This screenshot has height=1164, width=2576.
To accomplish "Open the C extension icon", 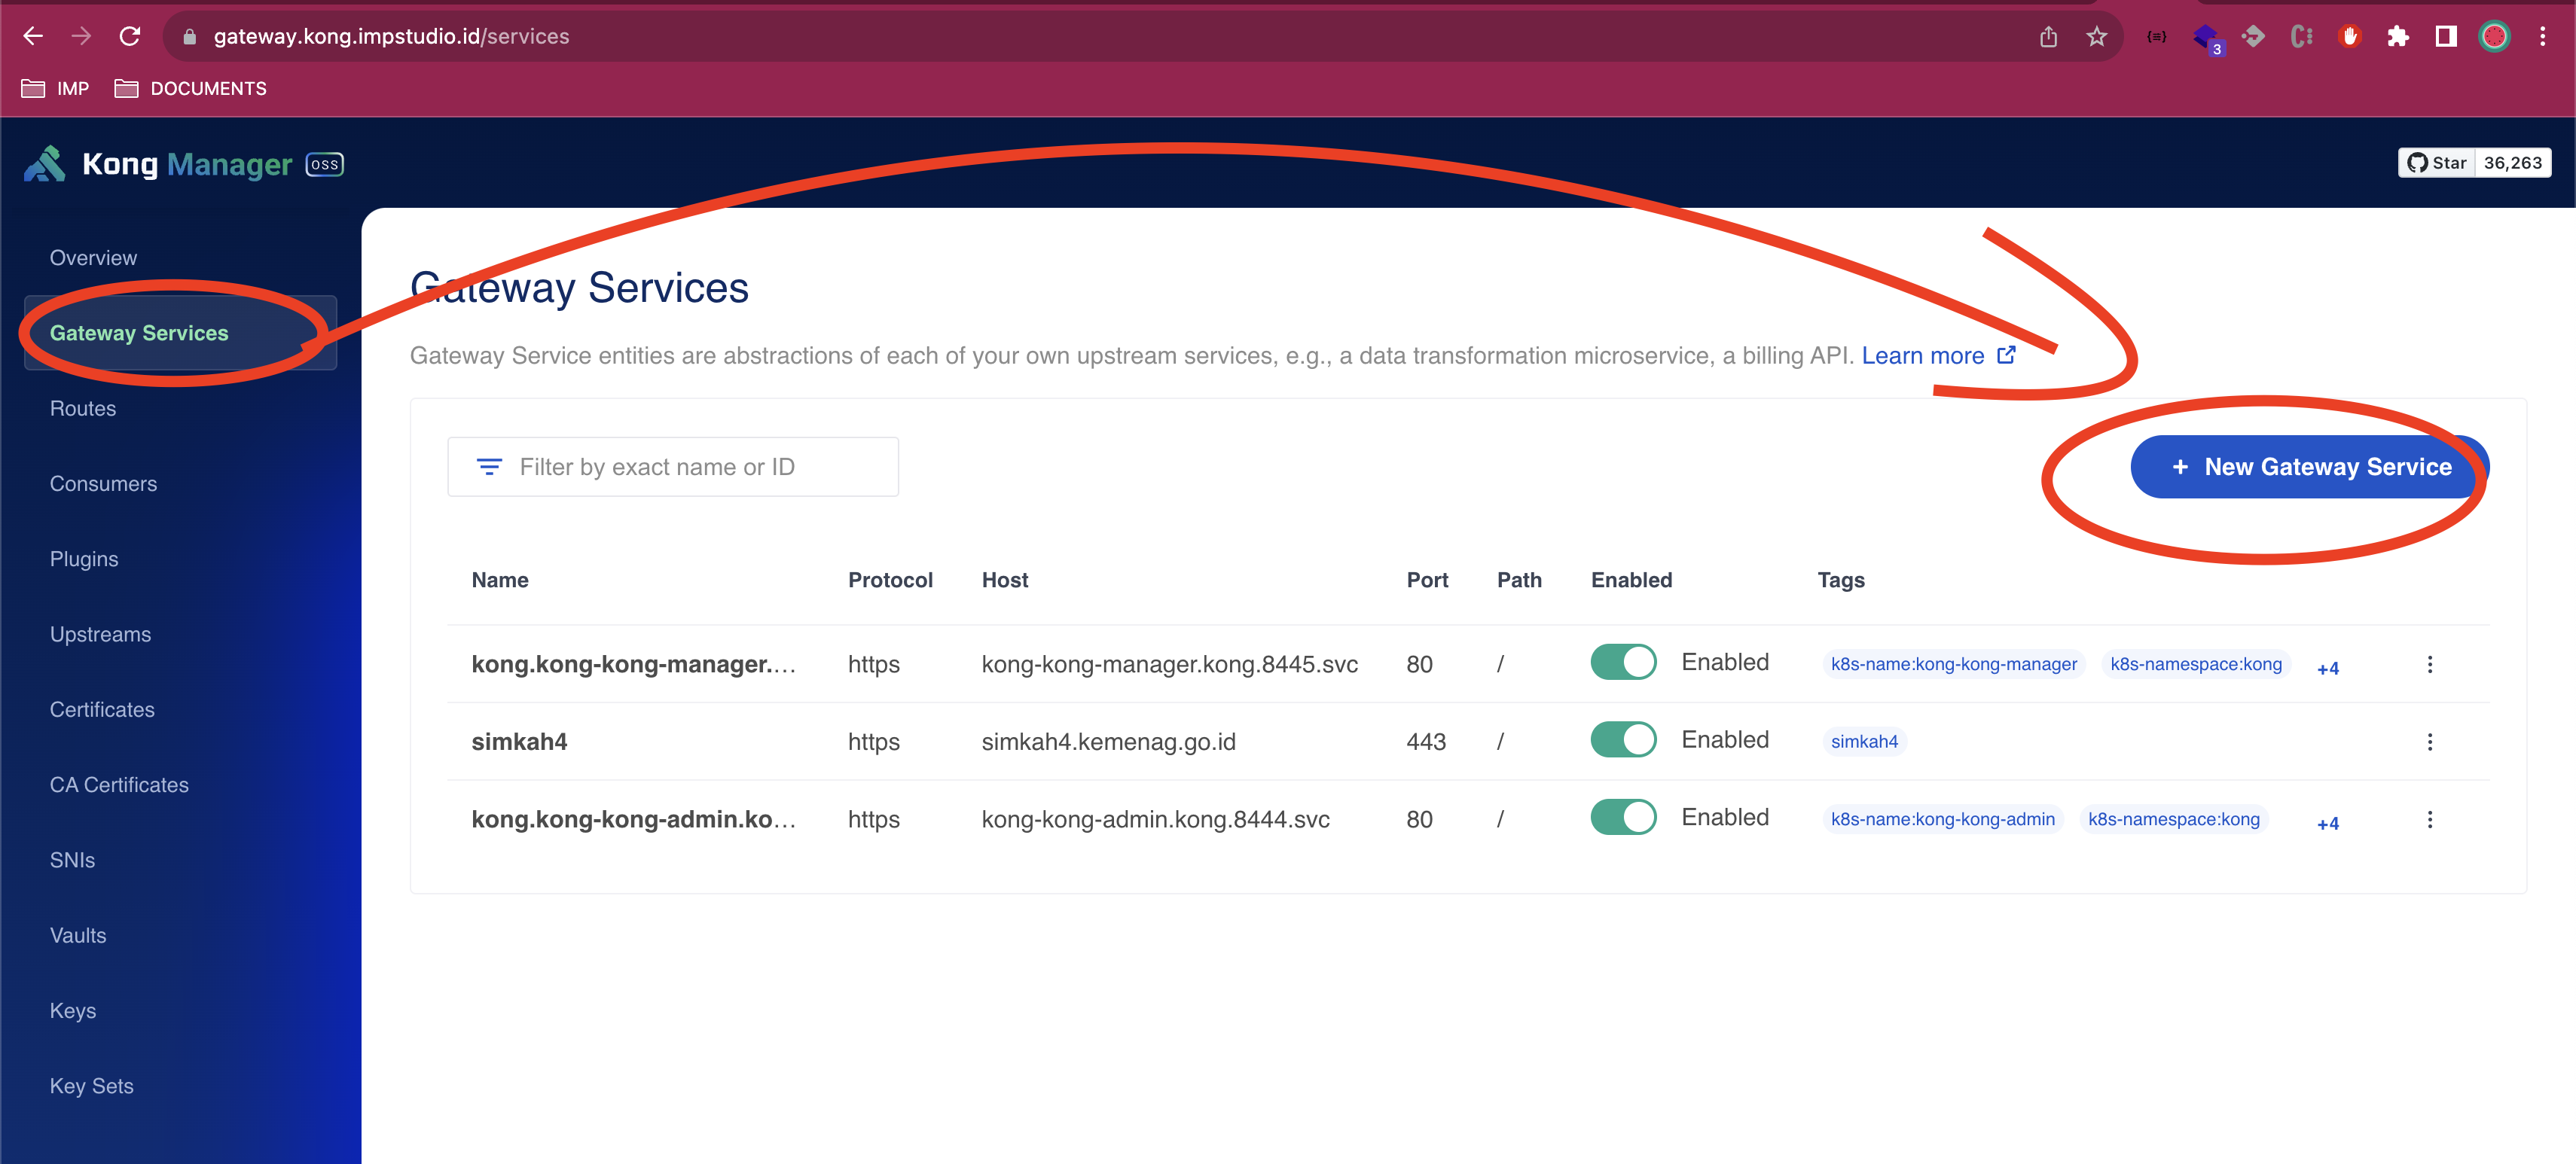I will tap(2301, 37).
